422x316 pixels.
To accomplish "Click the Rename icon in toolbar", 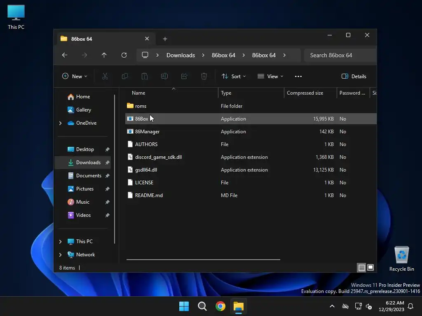I will (164, 76).
